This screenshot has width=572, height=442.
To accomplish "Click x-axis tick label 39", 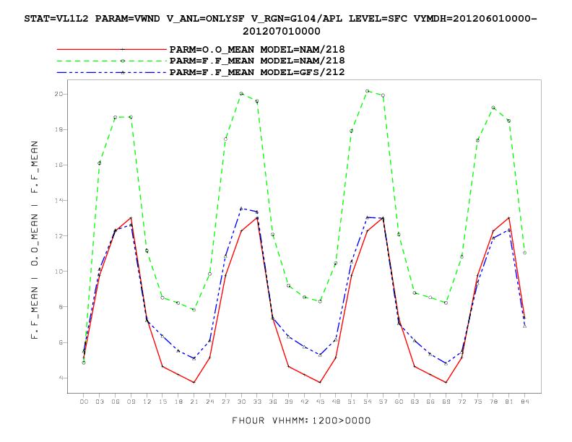I will pyautogui.click(x=289, y=402).
